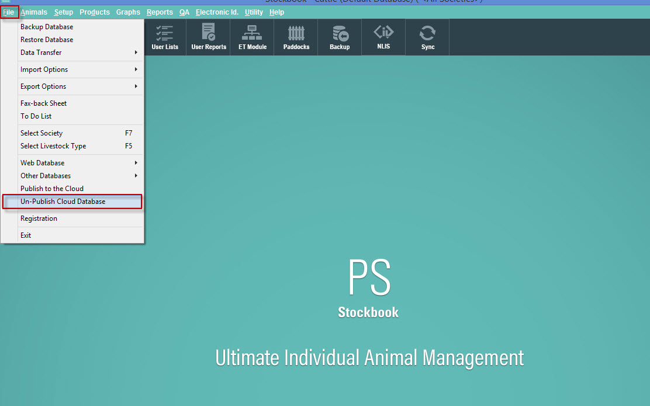This screenshot has height=406, width=650.
Task: Open the File menu
Action: click(9, 12)
